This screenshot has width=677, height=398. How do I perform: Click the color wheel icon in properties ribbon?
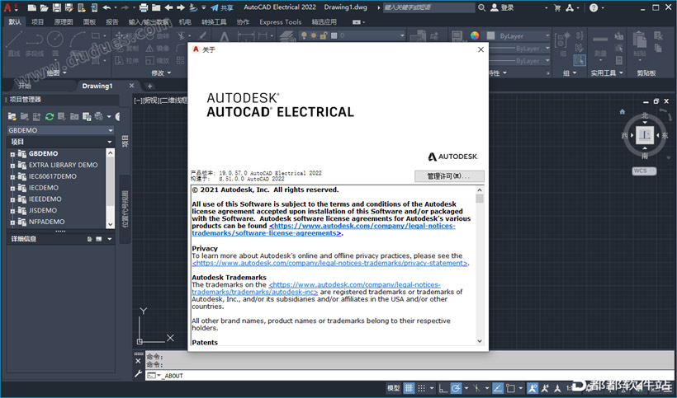pyautogui.click(x=475, y=35)
